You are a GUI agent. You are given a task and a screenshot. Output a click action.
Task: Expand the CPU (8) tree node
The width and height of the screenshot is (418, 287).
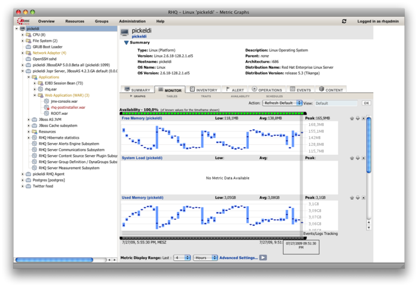[x=23, y=35]
